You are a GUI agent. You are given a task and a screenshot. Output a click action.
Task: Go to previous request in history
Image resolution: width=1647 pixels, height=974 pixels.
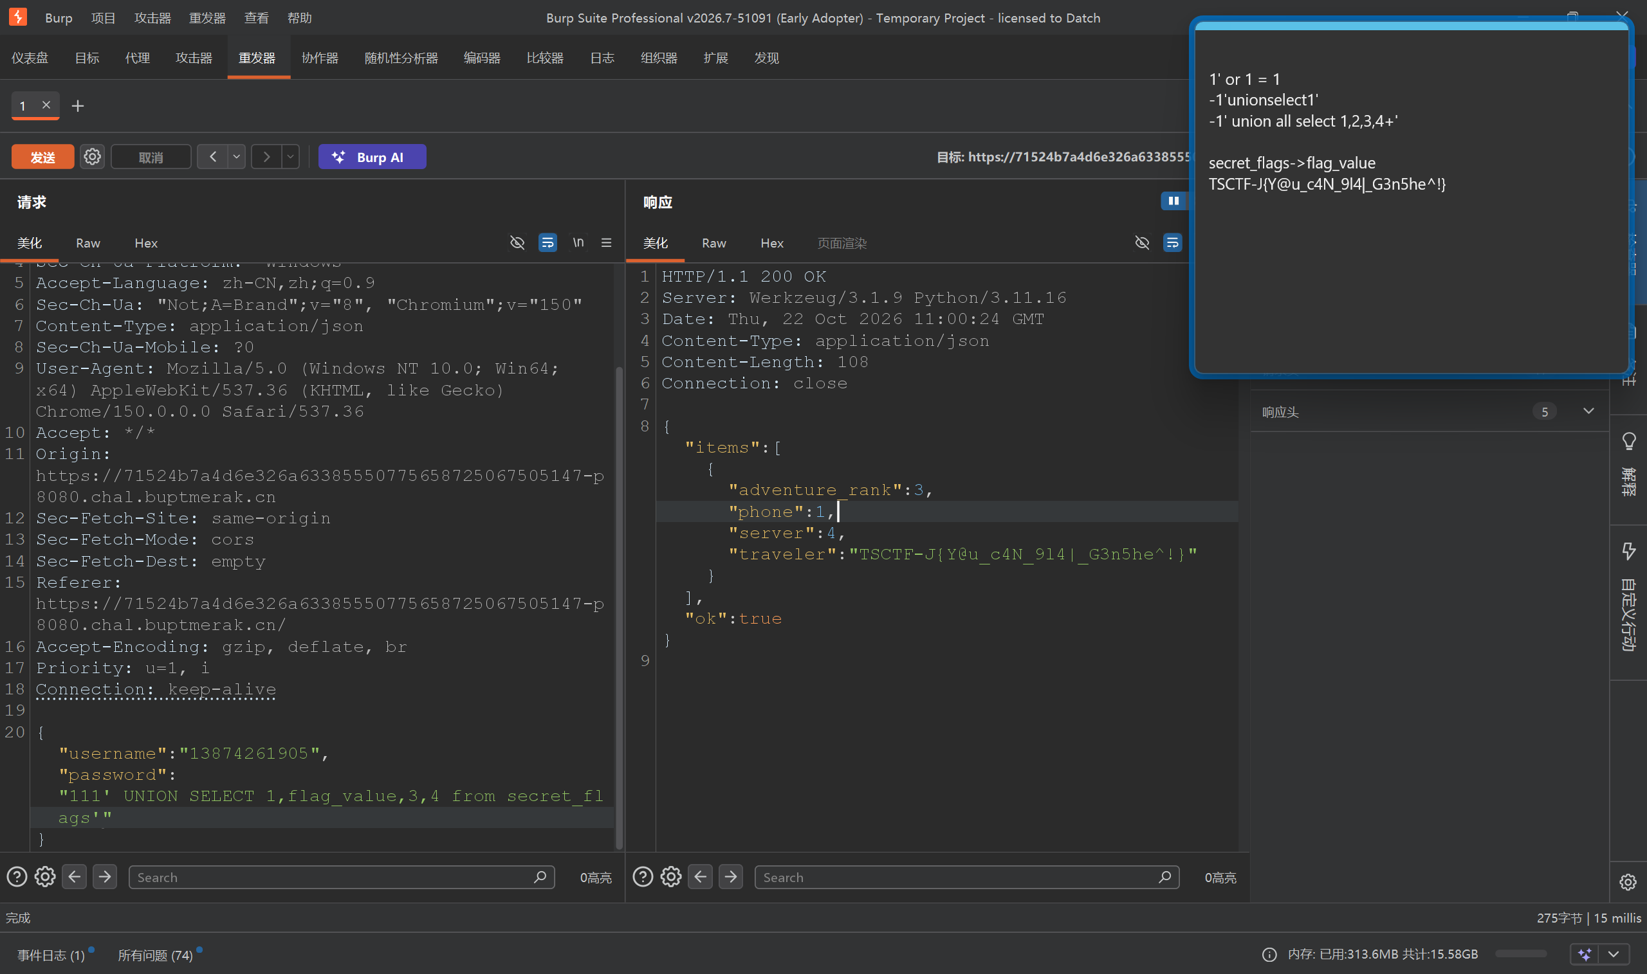point(213,157)
